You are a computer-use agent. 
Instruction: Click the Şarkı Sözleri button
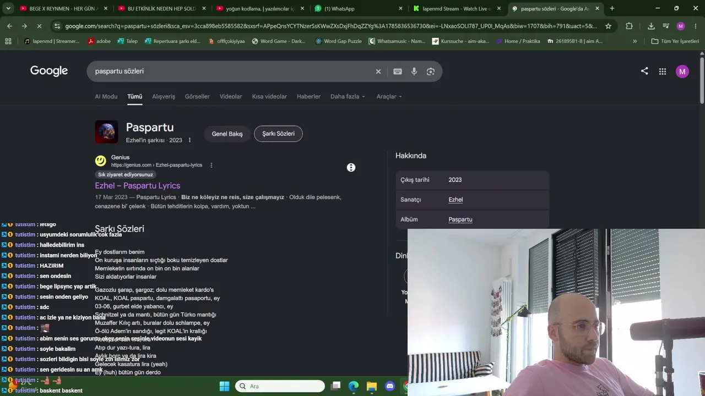(278, 134)
